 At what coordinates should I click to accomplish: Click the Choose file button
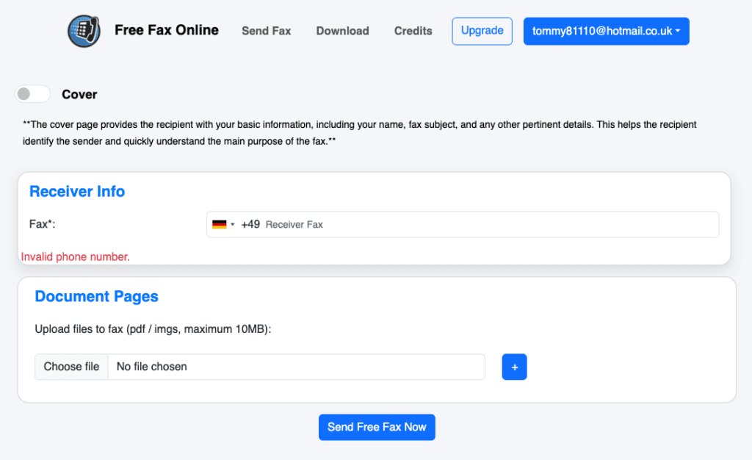tap(71, 367)
